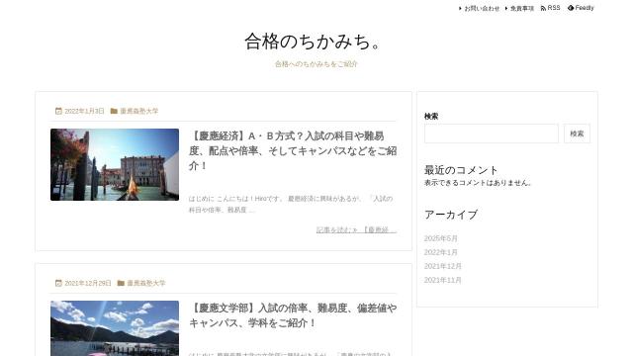Open the canal gondola post thumbnail

click(115, 165)
